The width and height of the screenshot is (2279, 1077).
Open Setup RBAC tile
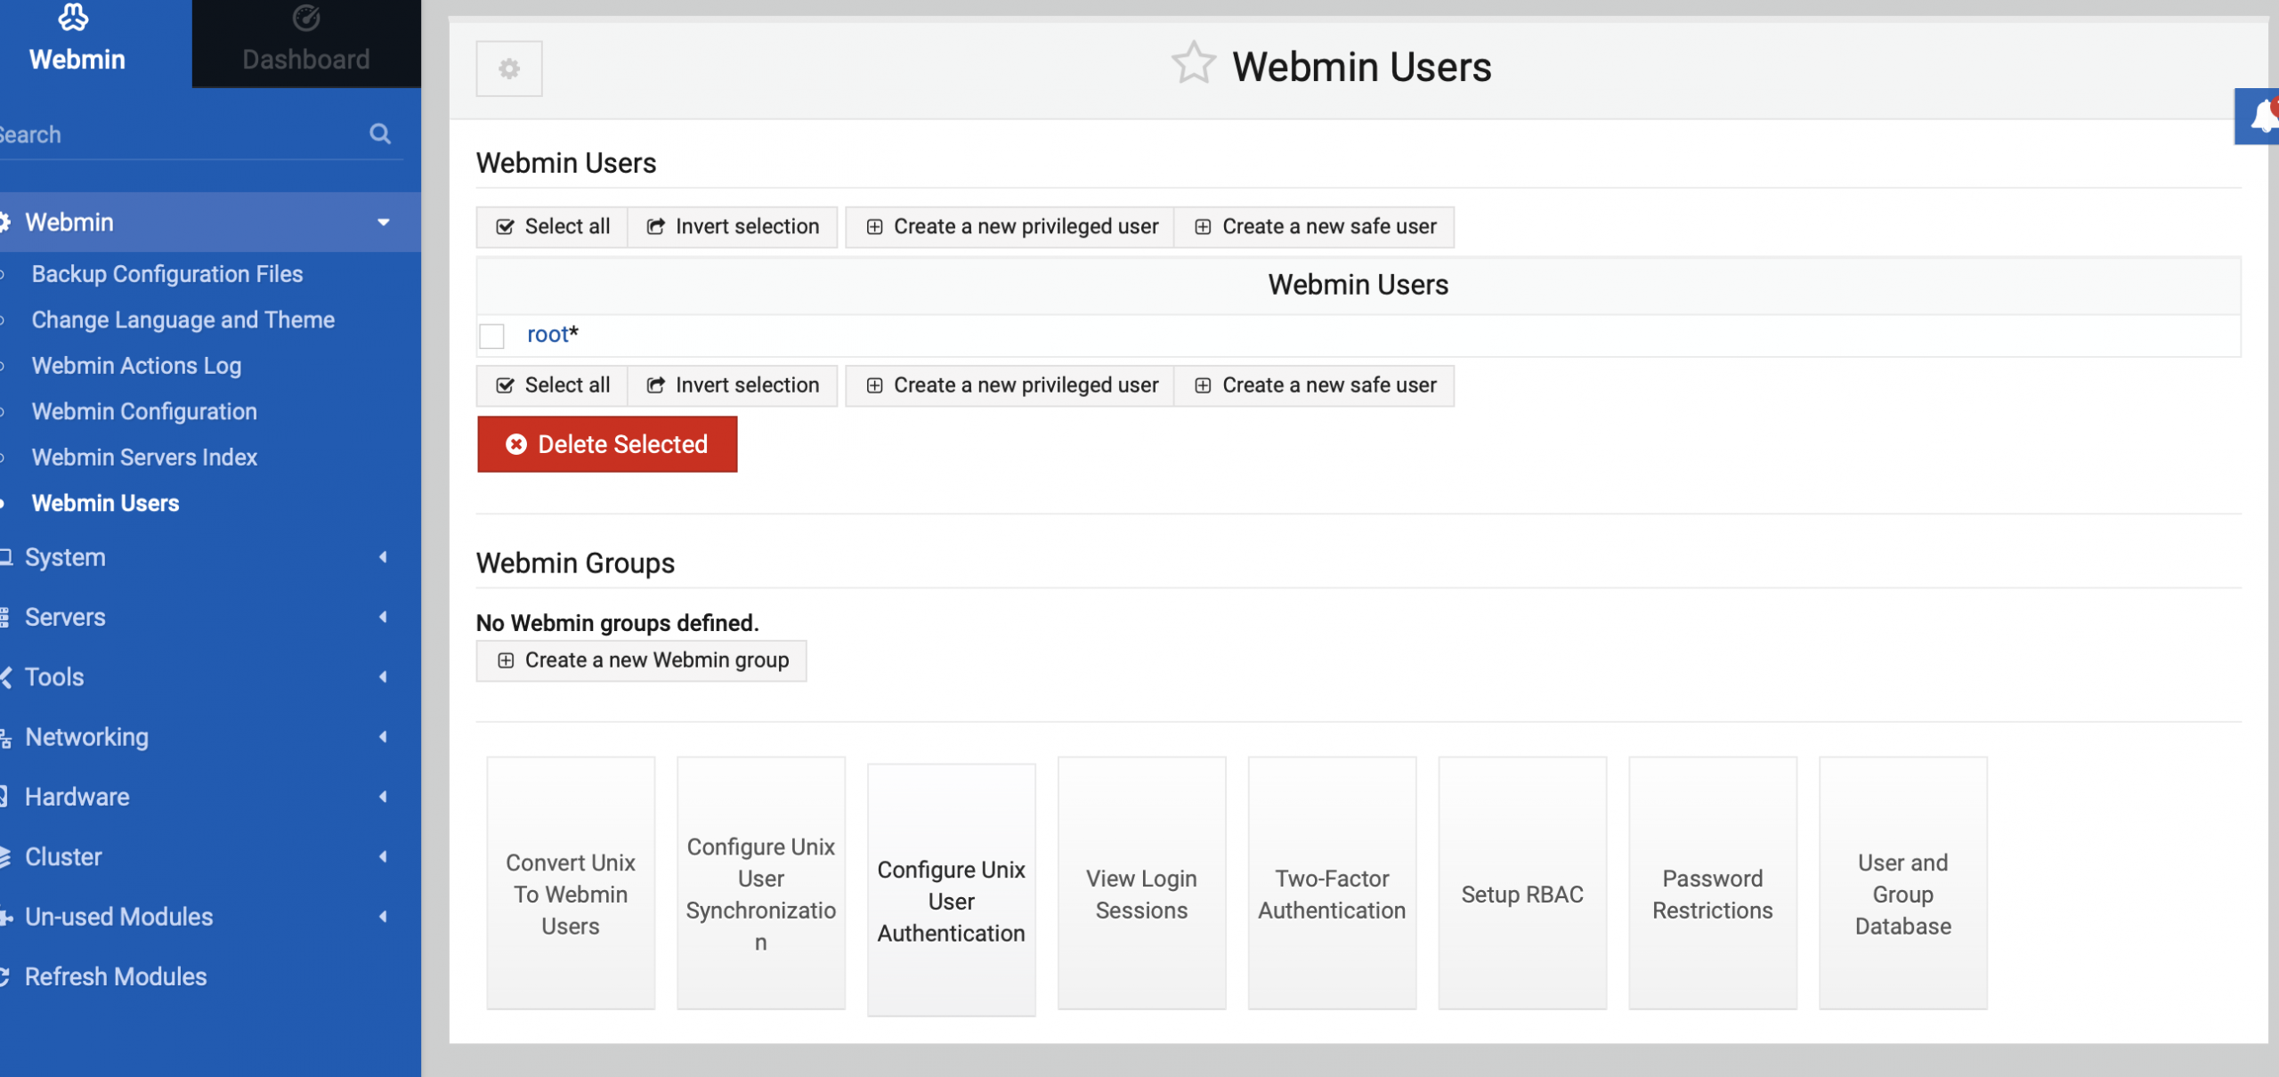pyautogui.click(x=1522, y=883)
